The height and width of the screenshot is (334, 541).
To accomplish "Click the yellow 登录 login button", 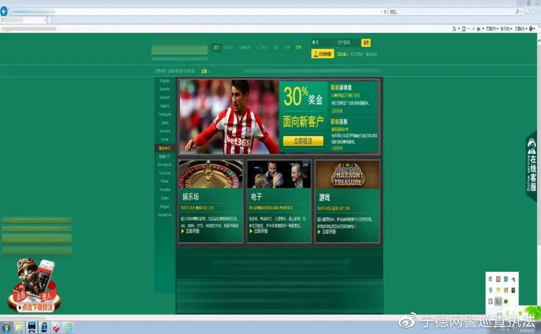I will point(366,43).
